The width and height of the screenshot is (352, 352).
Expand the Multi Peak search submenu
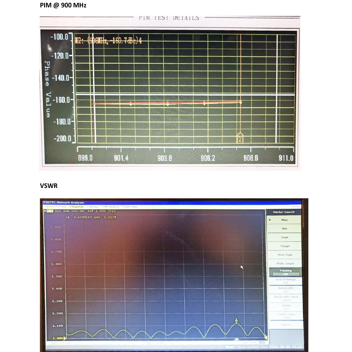285,254
